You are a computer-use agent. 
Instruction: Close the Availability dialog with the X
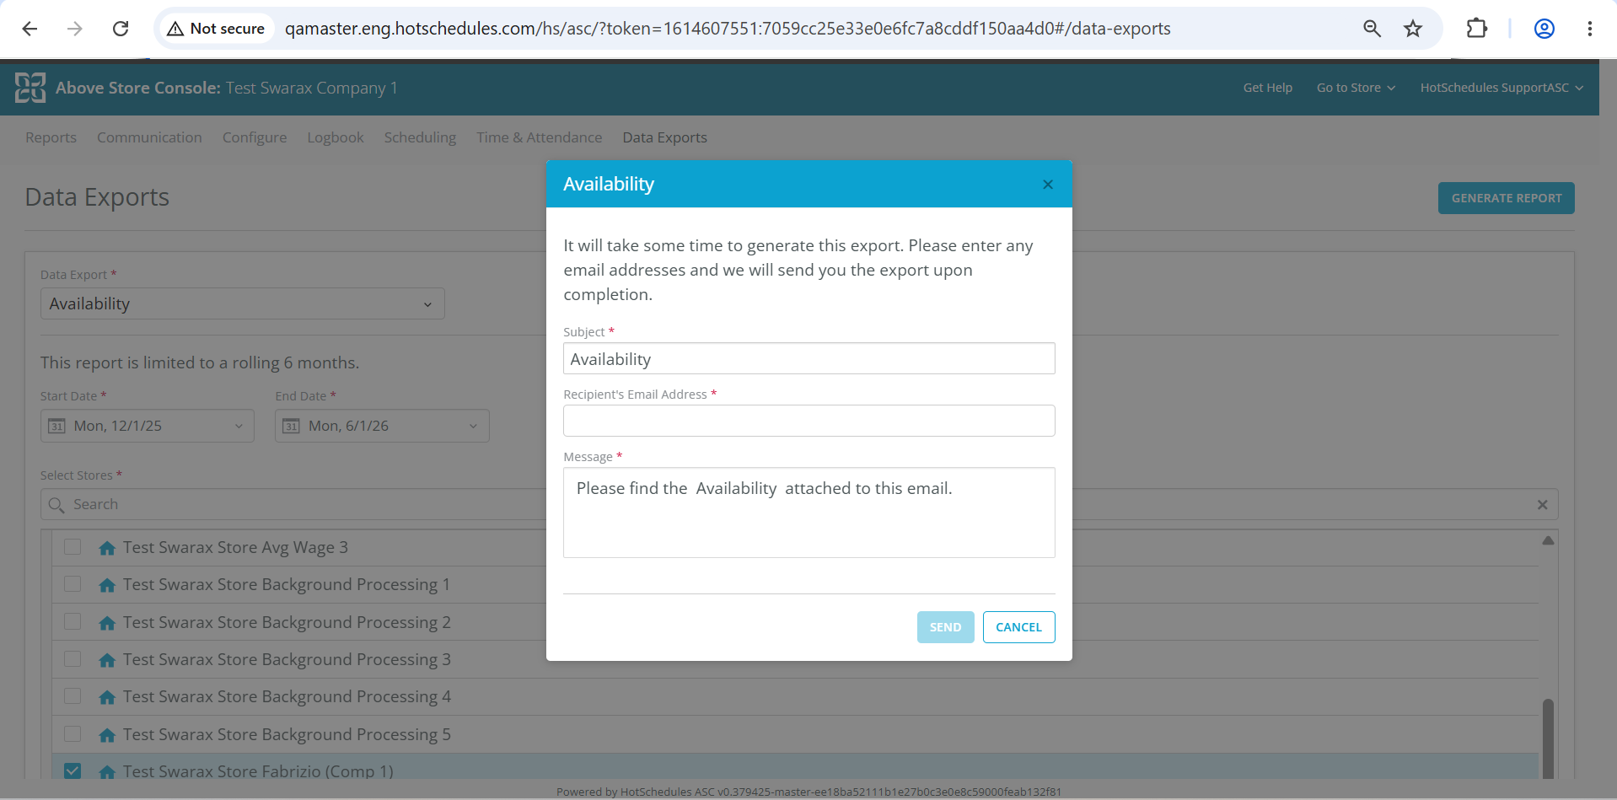click(1048, 185)
